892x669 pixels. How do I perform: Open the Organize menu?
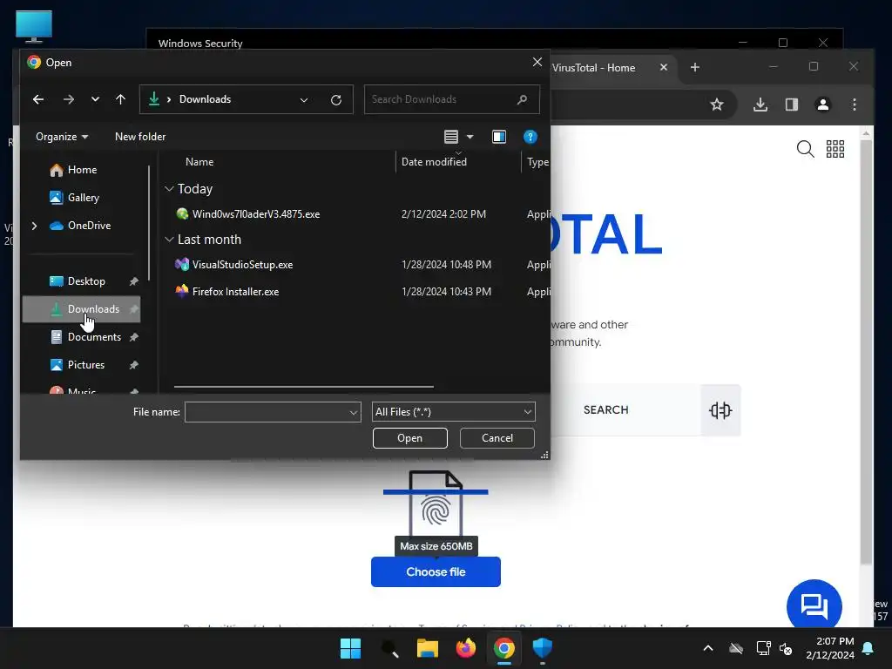pos(62,137)
